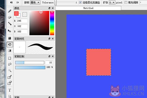This screenshot has height=98, width=147.
Task: Click the step-forward arrow in top toolbar
Action: [x=18, y=2]
